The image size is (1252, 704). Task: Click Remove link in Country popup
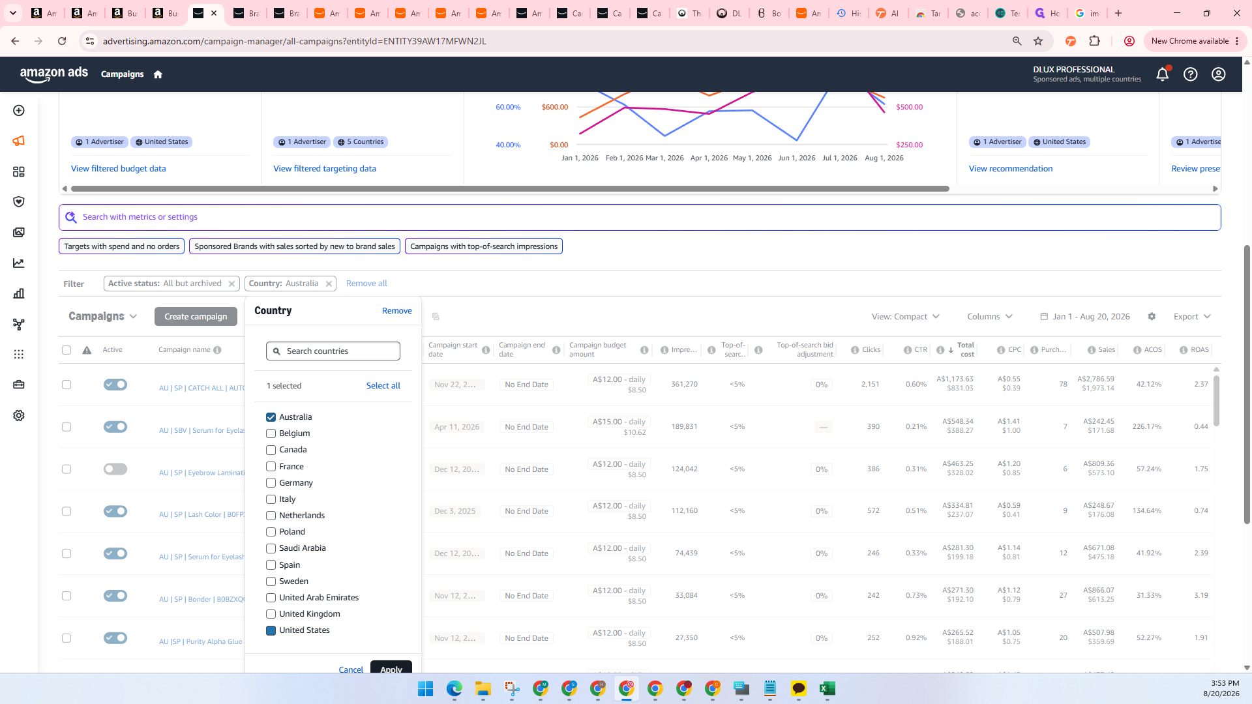pyautogui.click(x=397, y=311)
